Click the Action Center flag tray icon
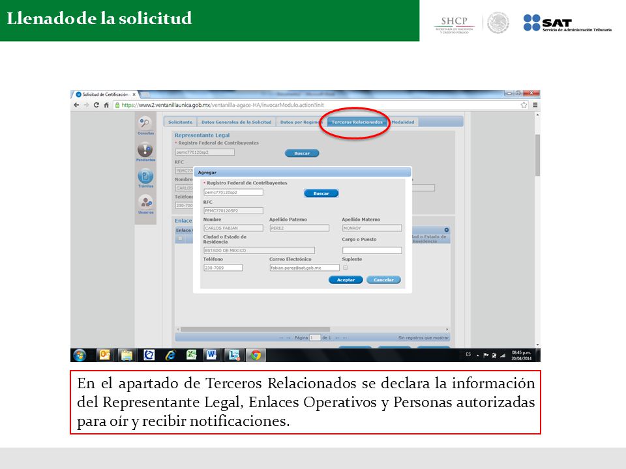Image resolution: width=626 pixels, height=469 pixels. 486,355
